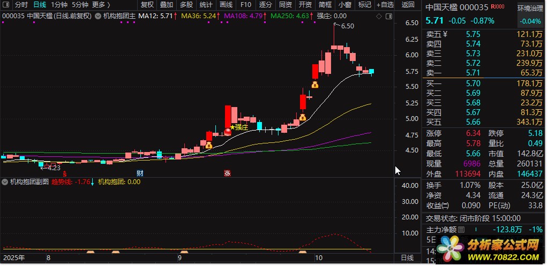Click the 环境治理 sector box

530,10
